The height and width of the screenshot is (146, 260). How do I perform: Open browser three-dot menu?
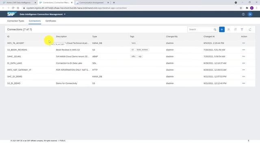256,8
